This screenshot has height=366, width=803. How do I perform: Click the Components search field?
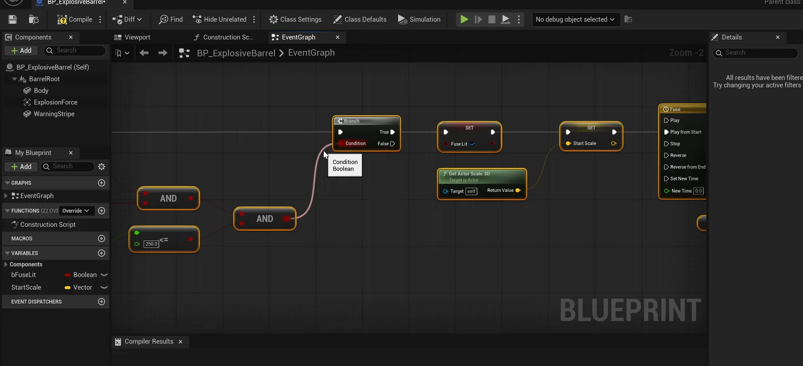click(x=74, y=51)
